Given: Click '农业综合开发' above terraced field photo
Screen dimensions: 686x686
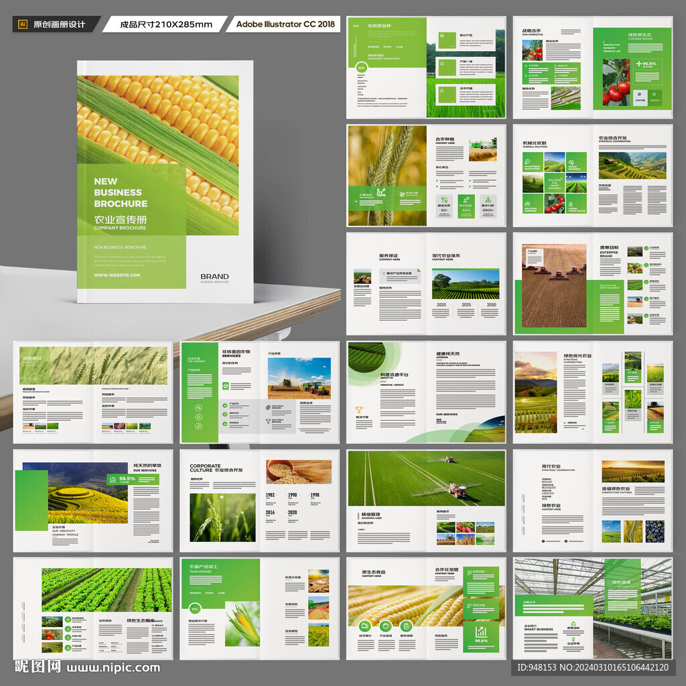Looking at the screenshot, I should 612,138.
